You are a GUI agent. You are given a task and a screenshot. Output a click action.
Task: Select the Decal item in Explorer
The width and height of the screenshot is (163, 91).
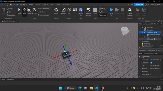pyautogui.click(x=151, y=39)
